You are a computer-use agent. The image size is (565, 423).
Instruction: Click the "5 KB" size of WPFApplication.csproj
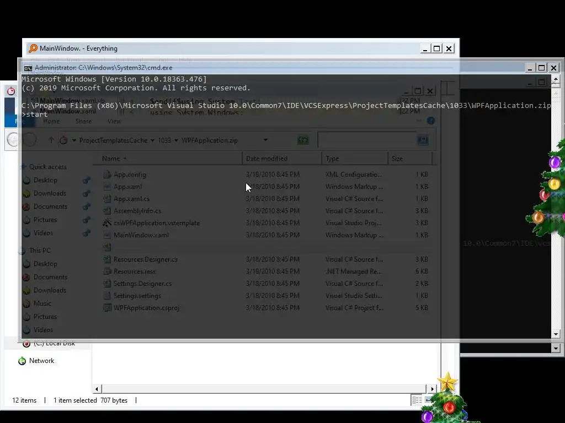click(x=422, y=308)
